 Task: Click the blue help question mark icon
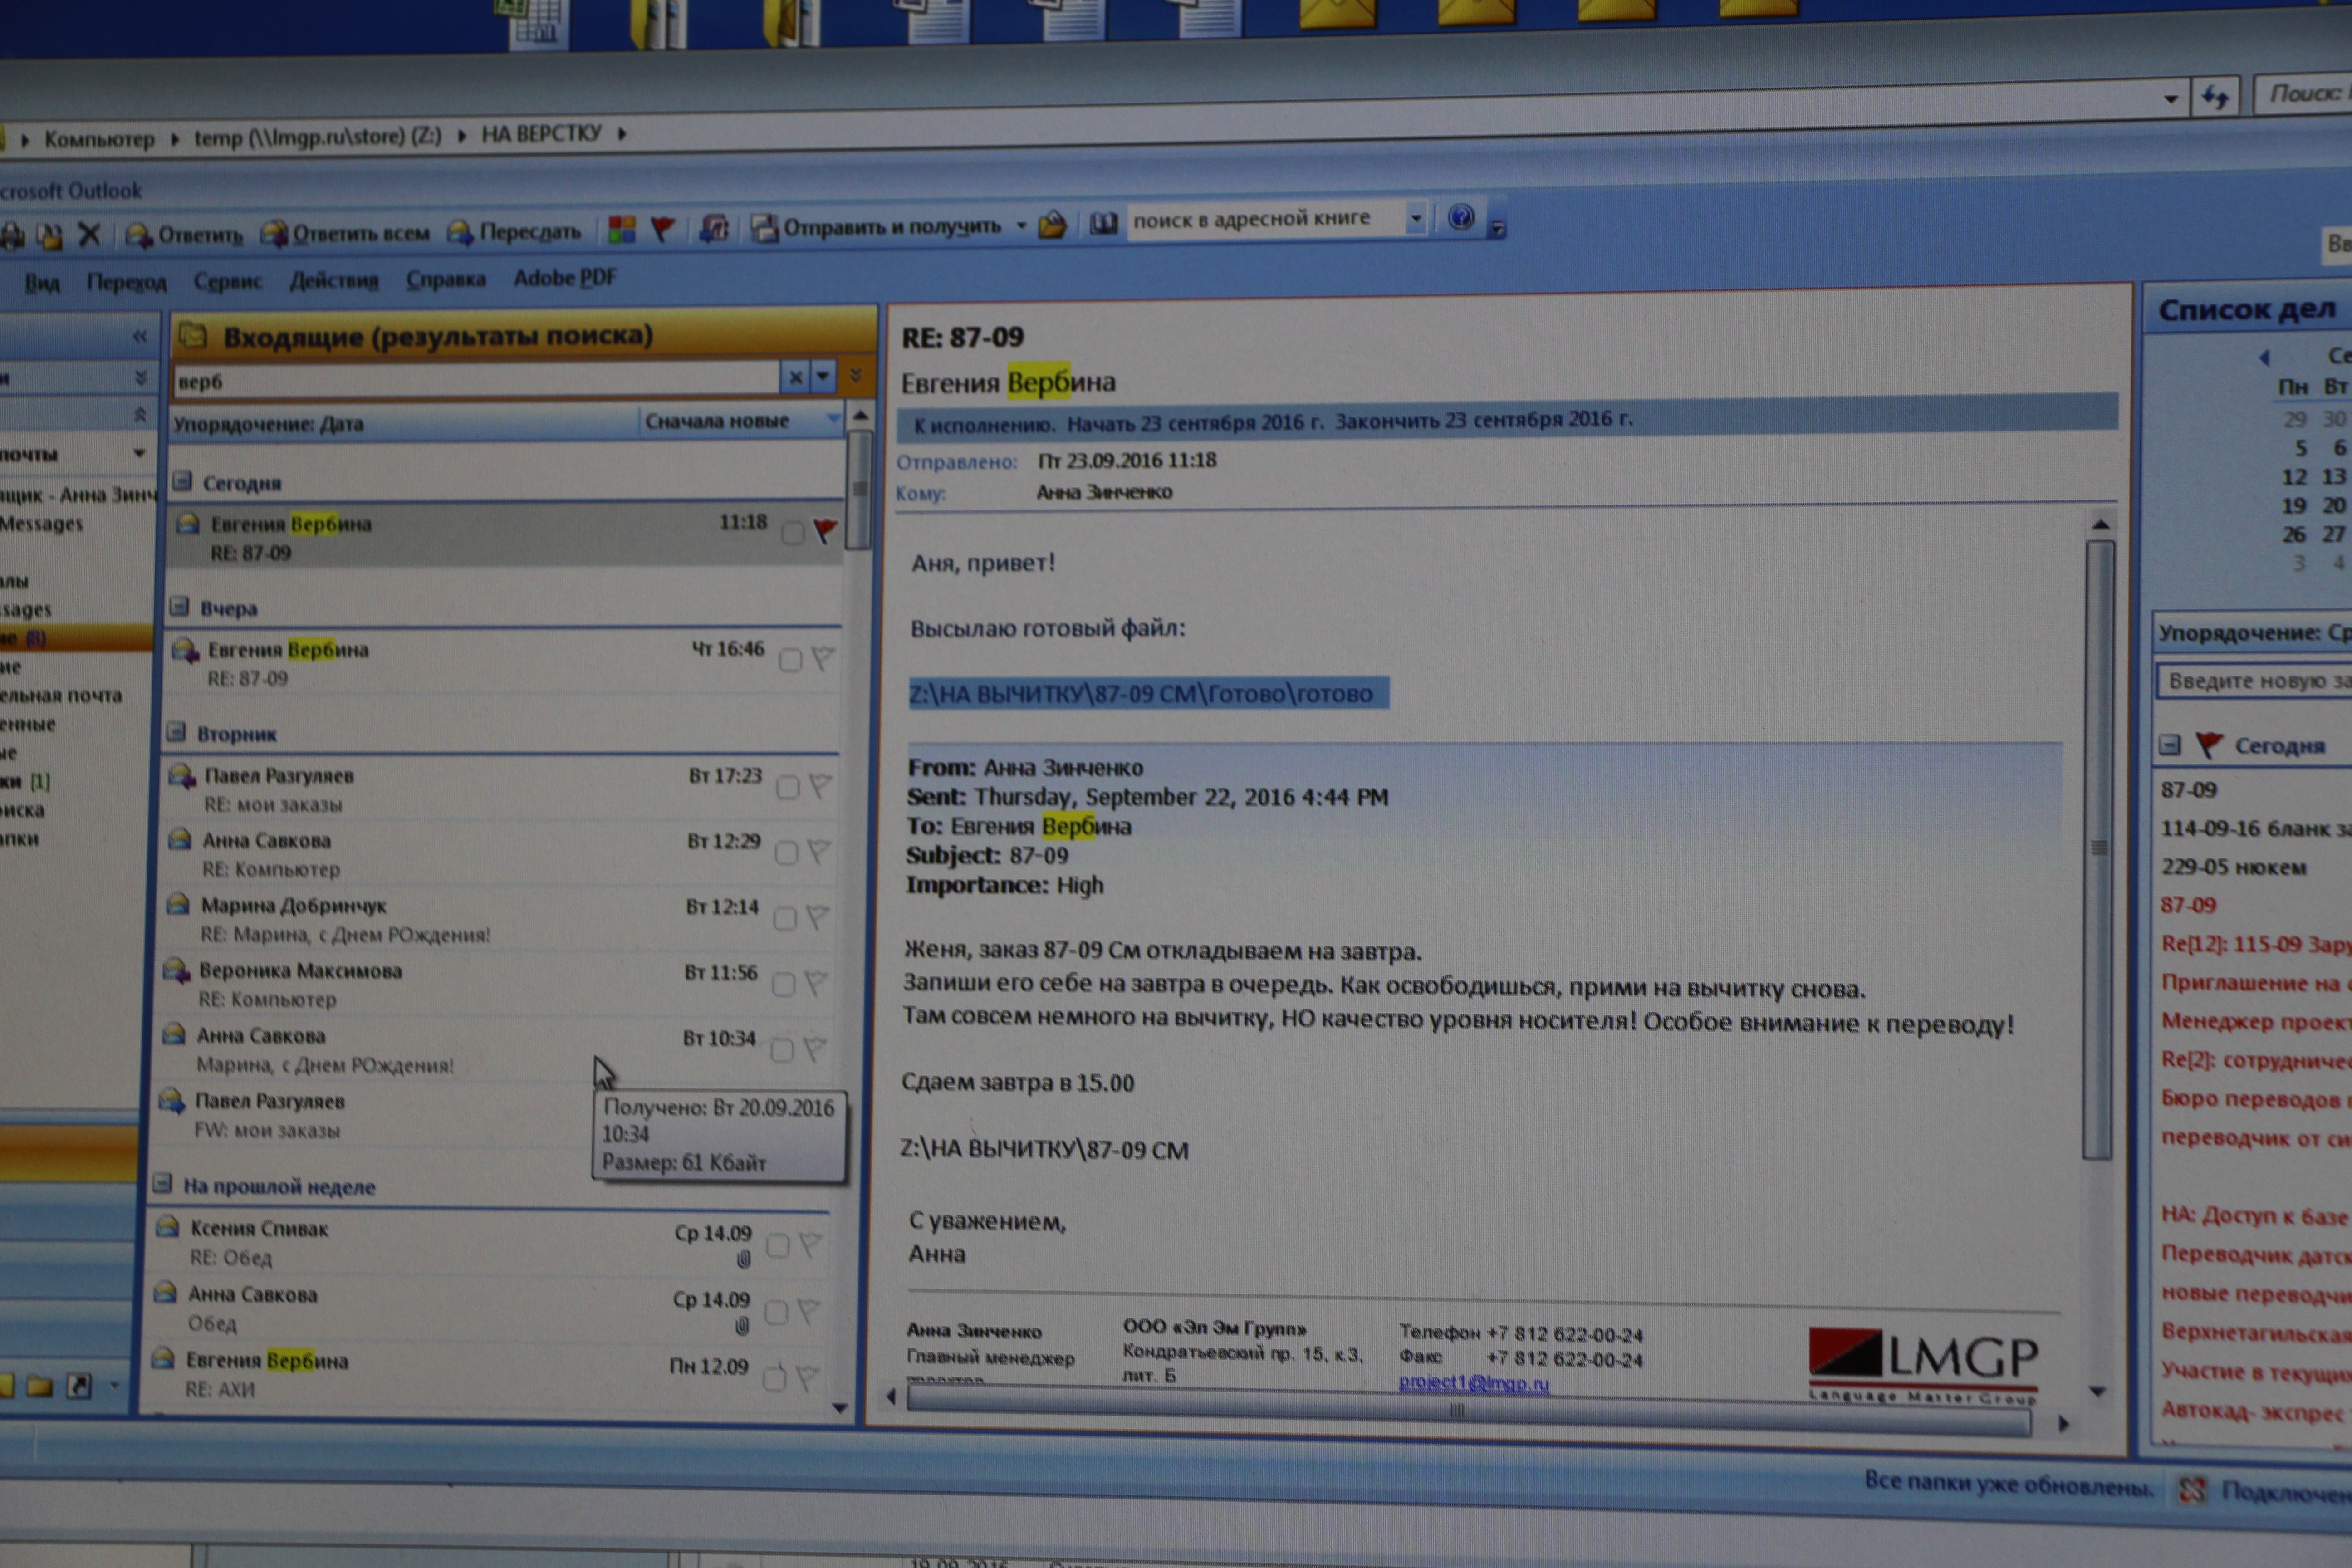coord(1461,217)
